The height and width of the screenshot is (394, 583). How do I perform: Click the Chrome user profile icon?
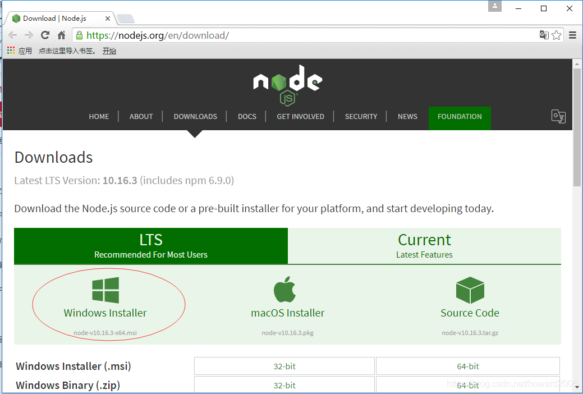pos(495,6)
